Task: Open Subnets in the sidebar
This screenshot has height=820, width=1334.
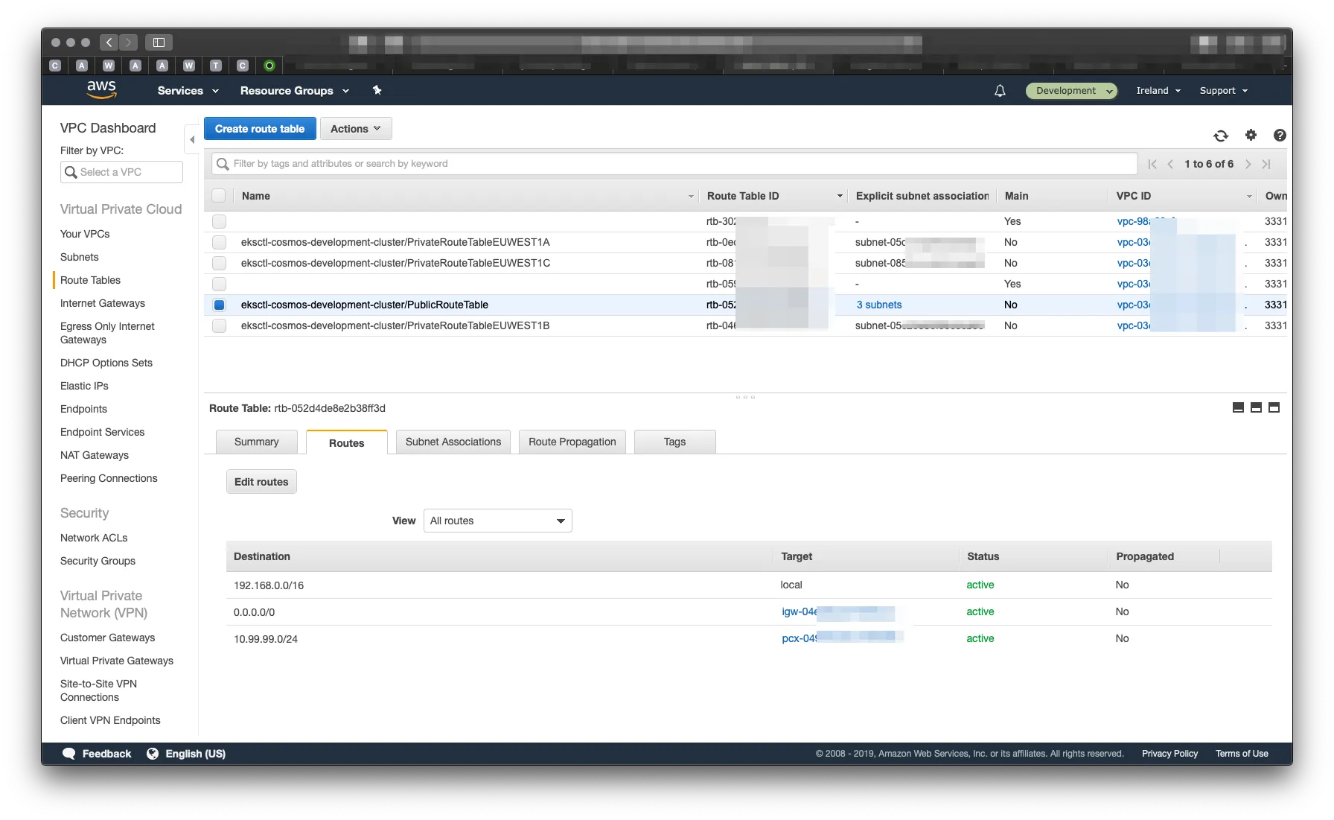Action: [79, 257]
